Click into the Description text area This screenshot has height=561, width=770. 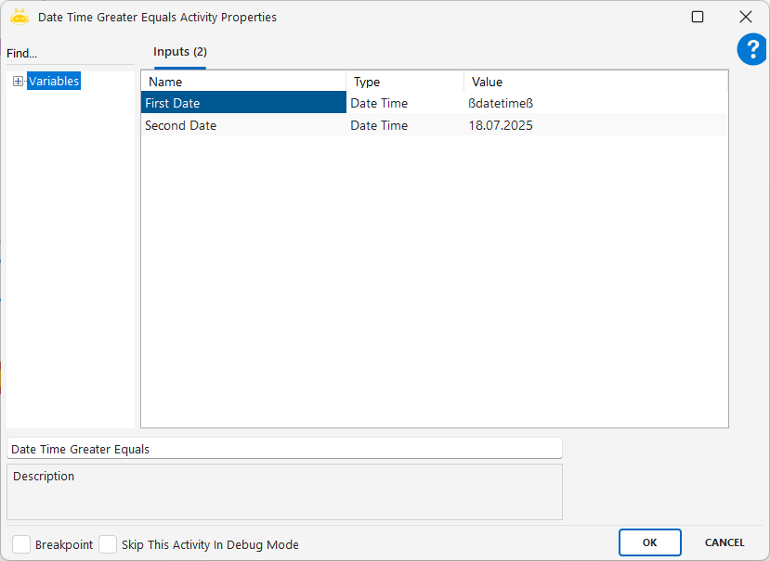pos(284,496)
